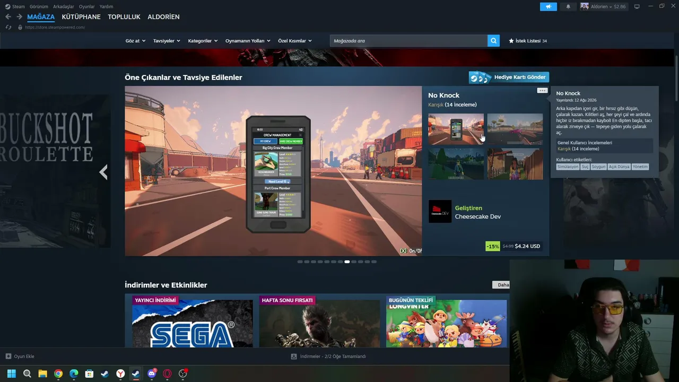Expand the Göz at dropdown
Screen dimensions: 679x382
pyautogui.click(x=135, y=41)
